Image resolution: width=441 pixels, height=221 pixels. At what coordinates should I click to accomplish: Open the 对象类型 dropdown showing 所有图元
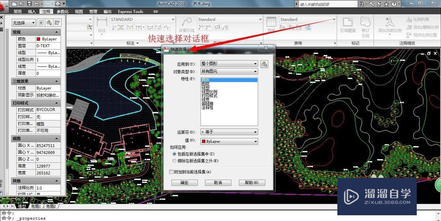click(x=229, y=71)
